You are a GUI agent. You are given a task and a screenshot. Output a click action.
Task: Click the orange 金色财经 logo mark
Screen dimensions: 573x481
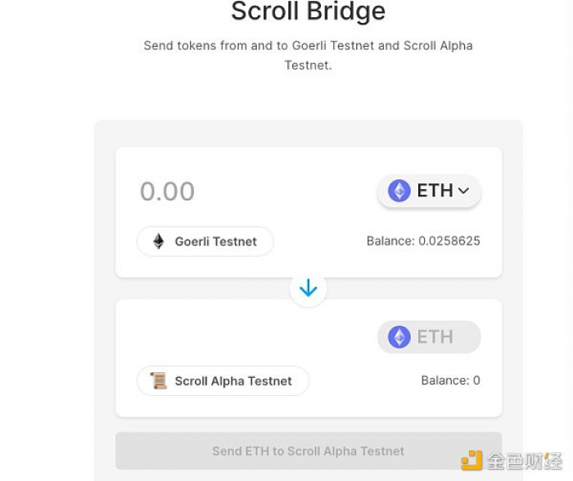471,461
